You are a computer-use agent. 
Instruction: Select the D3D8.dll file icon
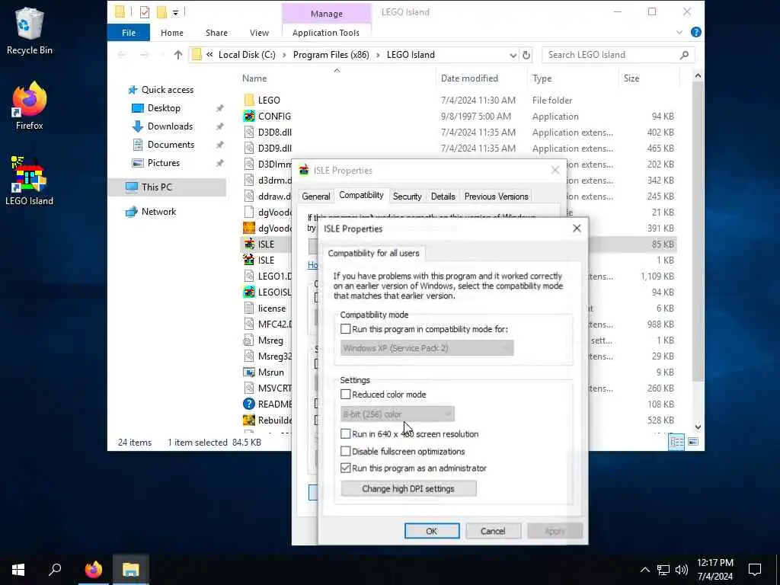(249, 132)
